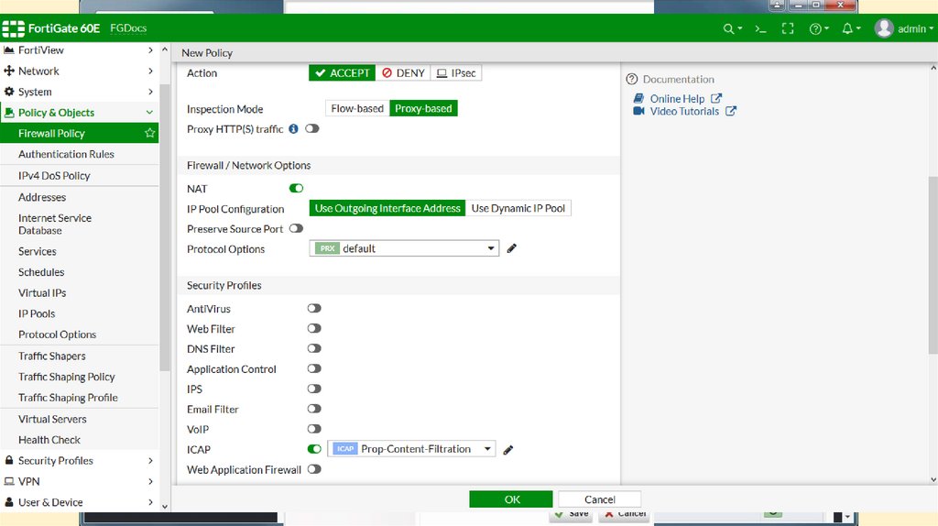Click the Video Tutorials external link icon
The width and height of the screenshot is (938, 526).
730,111
